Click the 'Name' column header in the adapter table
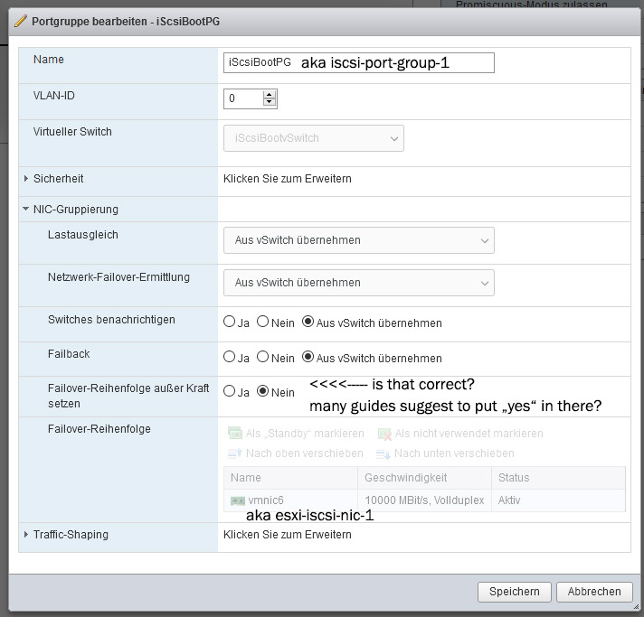Image resolution: width=644 pixels, height=617 pixels. (290, 478)
